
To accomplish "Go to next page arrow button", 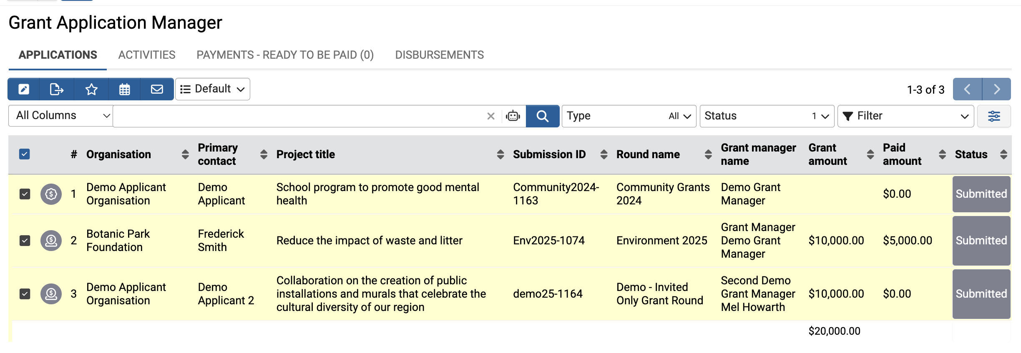I will (996, 89).
